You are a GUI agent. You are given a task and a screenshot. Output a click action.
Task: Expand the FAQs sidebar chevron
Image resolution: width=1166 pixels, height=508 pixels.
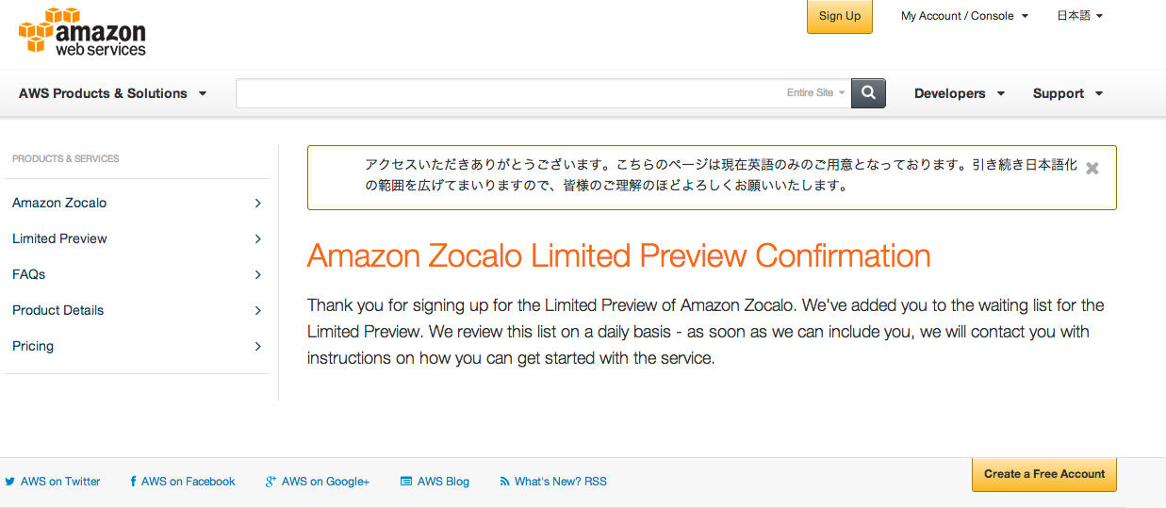[257, 274]
